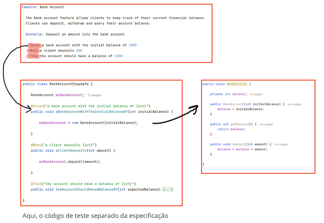Expand the folded {...} code block
Screen dimensions: 324x223
(x=168, y=189)
